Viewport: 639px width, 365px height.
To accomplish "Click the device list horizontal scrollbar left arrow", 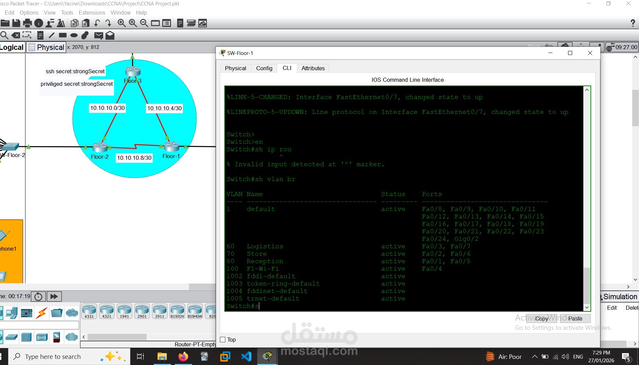I will pyautogui.click(x=84, y=337).
